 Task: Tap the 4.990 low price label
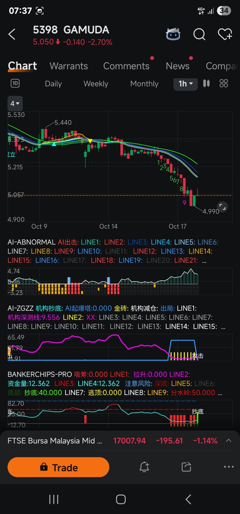(211, 212)
